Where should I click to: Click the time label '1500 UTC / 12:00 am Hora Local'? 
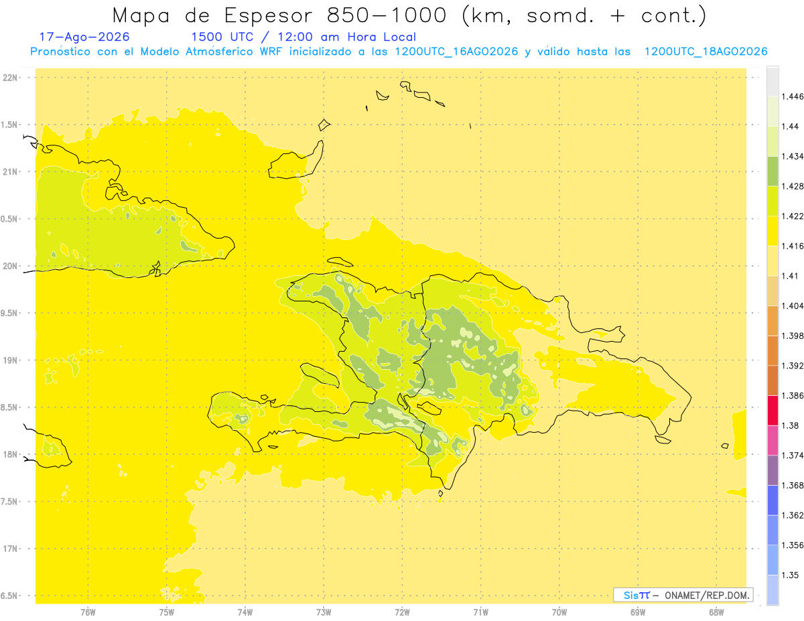(304, 37)
